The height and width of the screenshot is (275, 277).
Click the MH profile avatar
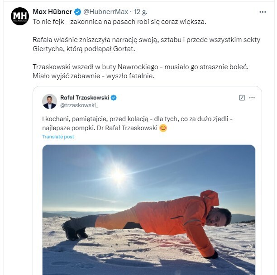[20, 16]
